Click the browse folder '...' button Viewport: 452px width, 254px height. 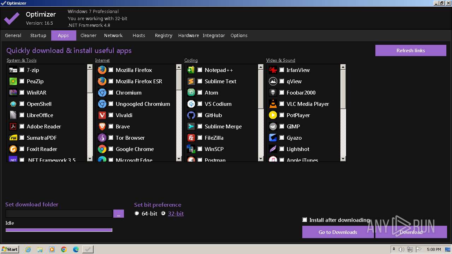(119, 214)
